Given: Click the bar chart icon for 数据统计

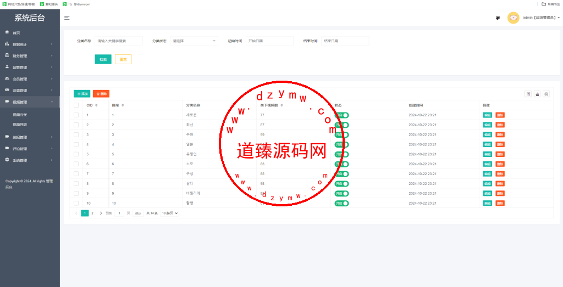Looking at the screenshot, I should [7, 44].
